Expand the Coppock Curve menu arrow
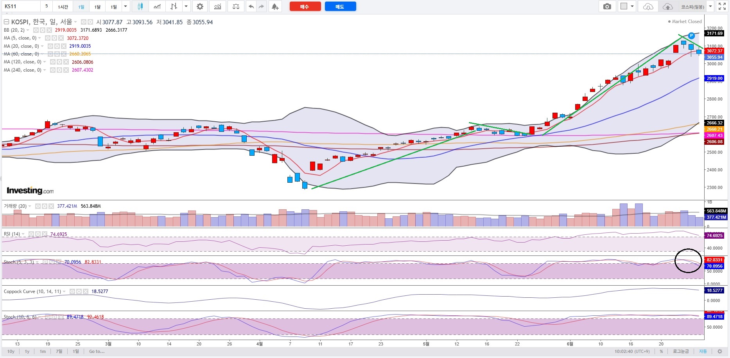730x358 pixels. click(x=64, y=291)
